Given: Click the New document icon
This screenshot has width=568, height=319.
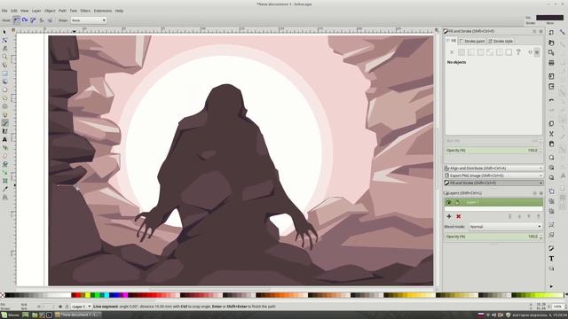Looking at the screenshot, I should [x=551, y=33].
